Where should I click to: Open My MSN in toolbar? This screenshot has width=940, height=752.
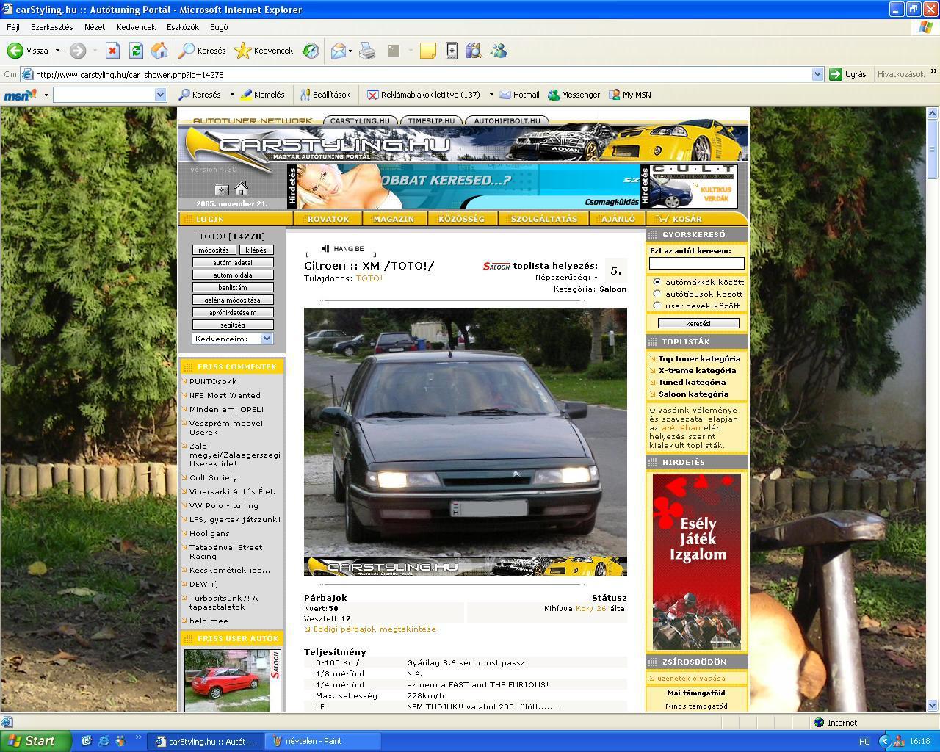coord(630,95)
